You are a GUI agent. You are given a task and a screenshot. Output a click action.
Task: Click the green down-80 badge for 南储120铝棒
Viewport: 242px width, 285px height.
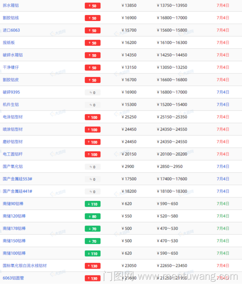[x=93, y=216]
